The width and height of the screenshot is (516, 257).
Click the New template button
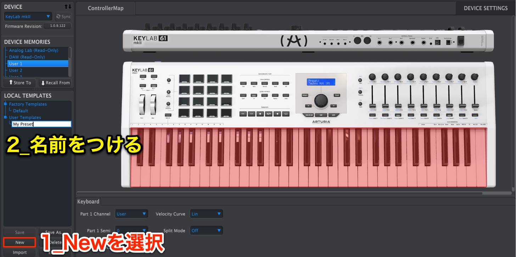click(x=19, y=242)
